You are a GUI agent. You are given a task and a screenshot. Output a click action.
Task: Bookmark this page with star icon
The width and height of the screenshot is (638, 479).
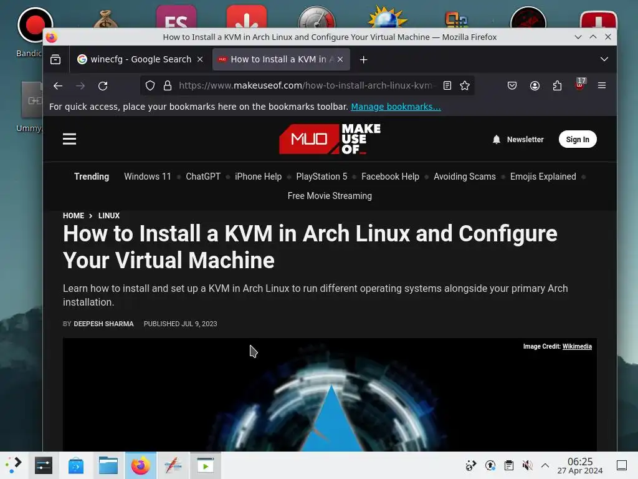(x=465, y=85)
